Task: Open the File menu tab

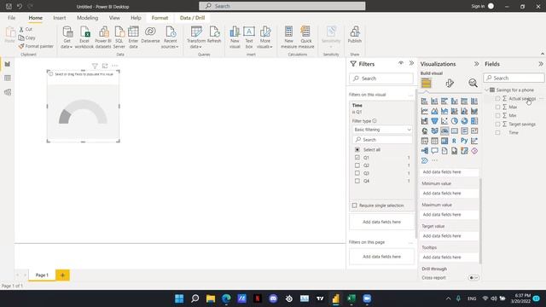Action: [x=11, y=18]
